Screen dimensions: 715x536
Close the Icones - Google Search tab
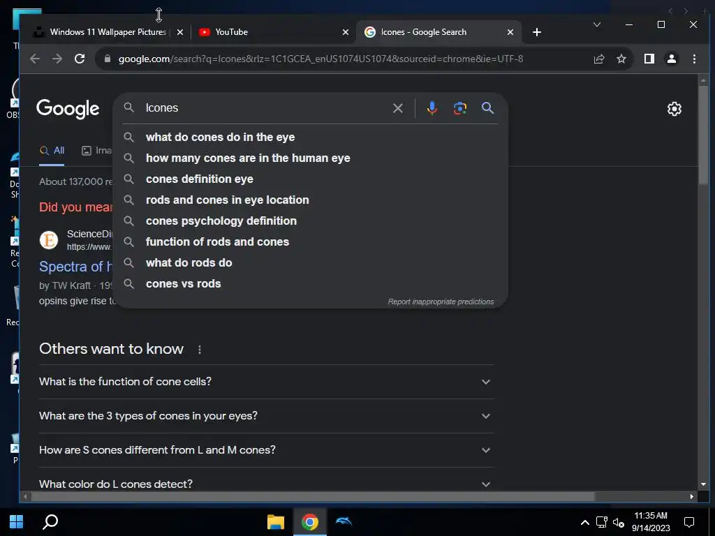[x=510, y=32]
